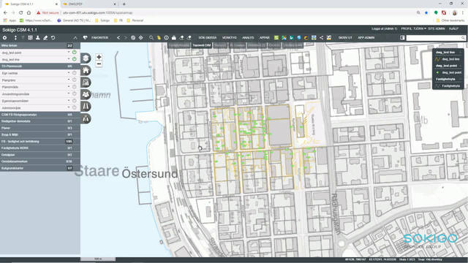468x263 pixels.
Task: Open the Google Maps app icon
Action: click(284, 38)
